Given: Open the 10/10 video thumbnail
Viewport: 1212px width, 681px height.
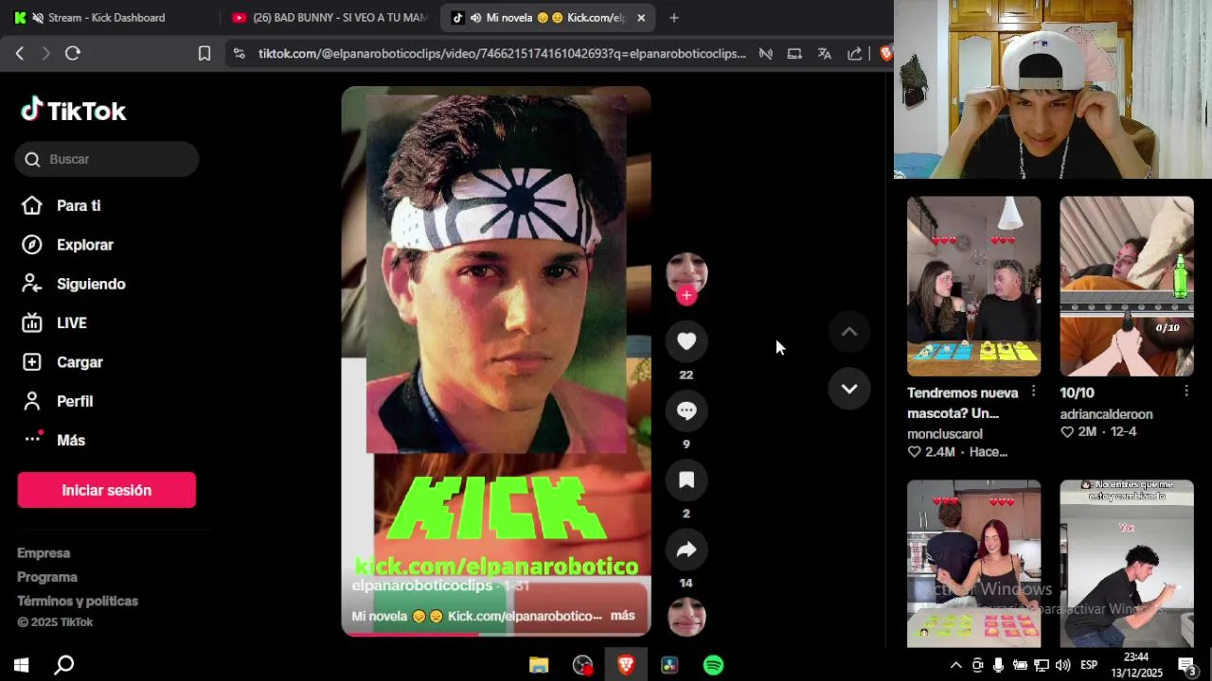Looking at the screenshot, I should pos(1127,287).
